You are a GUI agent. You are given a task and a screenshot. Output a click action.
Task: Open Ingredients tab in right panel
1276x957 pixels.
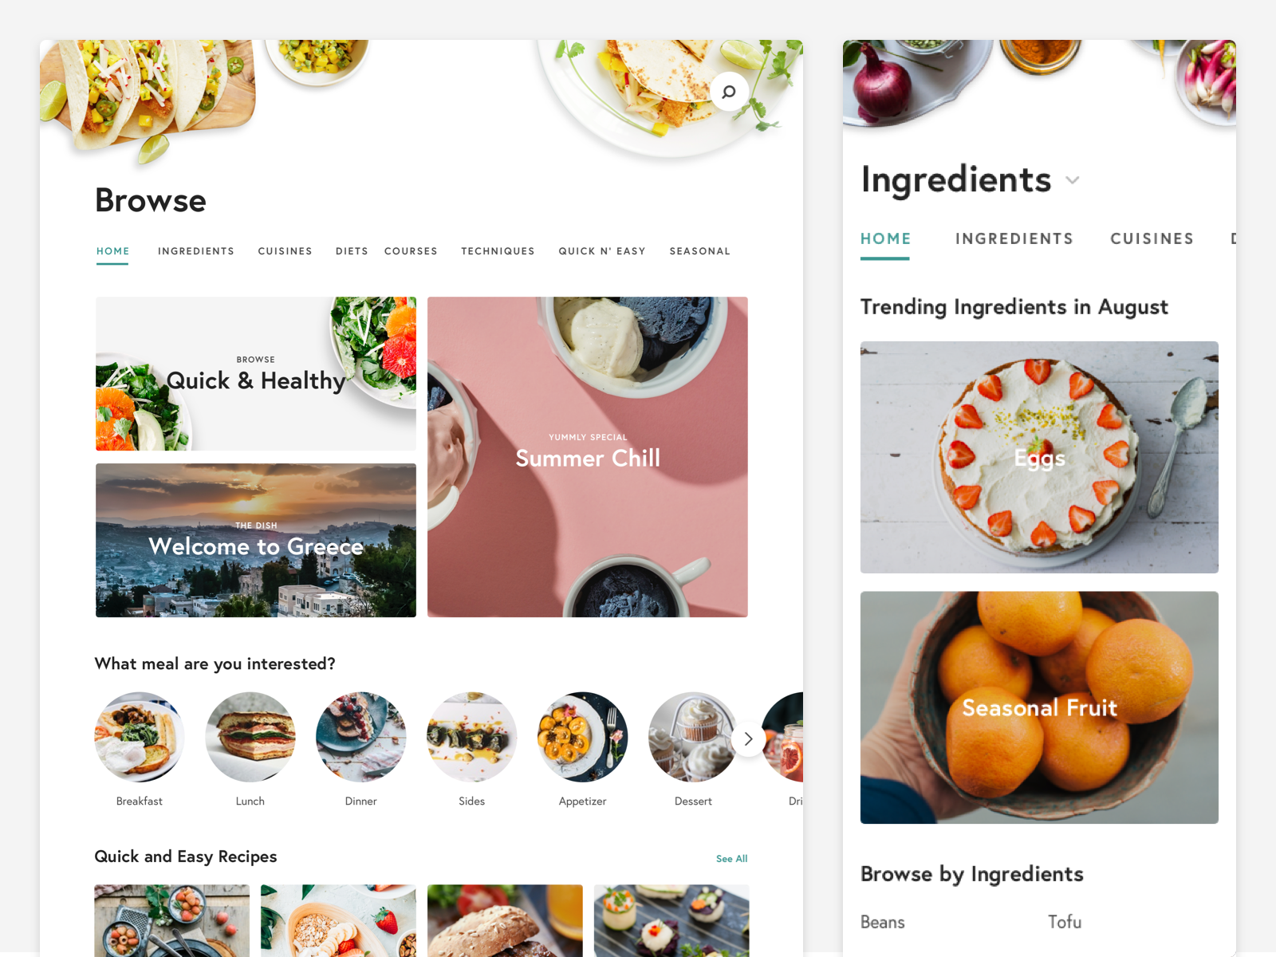click(x=1014, y=238)
